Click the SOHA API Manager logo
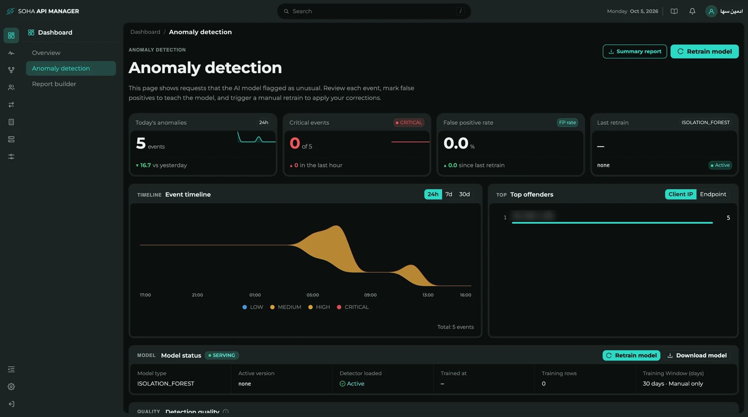748x417 pixels. pos(43,11)
